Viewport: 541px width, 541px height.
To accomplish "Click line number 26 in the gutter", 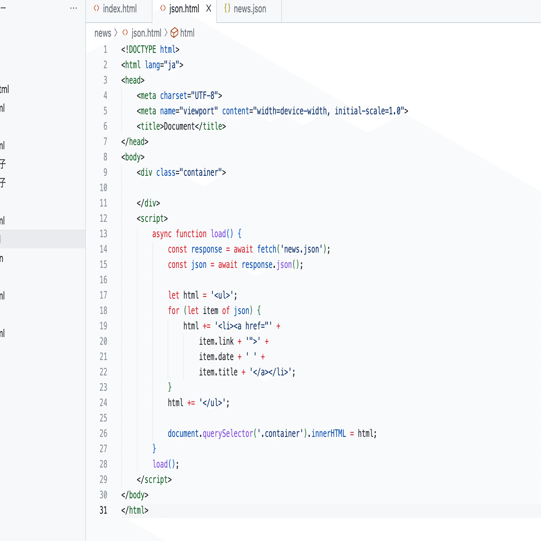I will coord(103,433).
